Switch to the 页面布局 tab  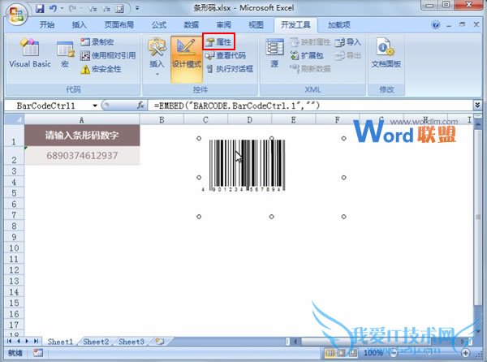click(119, 24)
